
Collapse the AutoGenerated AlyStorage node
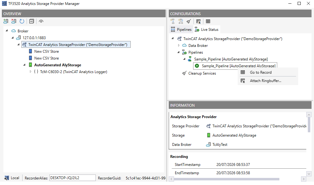[24, 65]
